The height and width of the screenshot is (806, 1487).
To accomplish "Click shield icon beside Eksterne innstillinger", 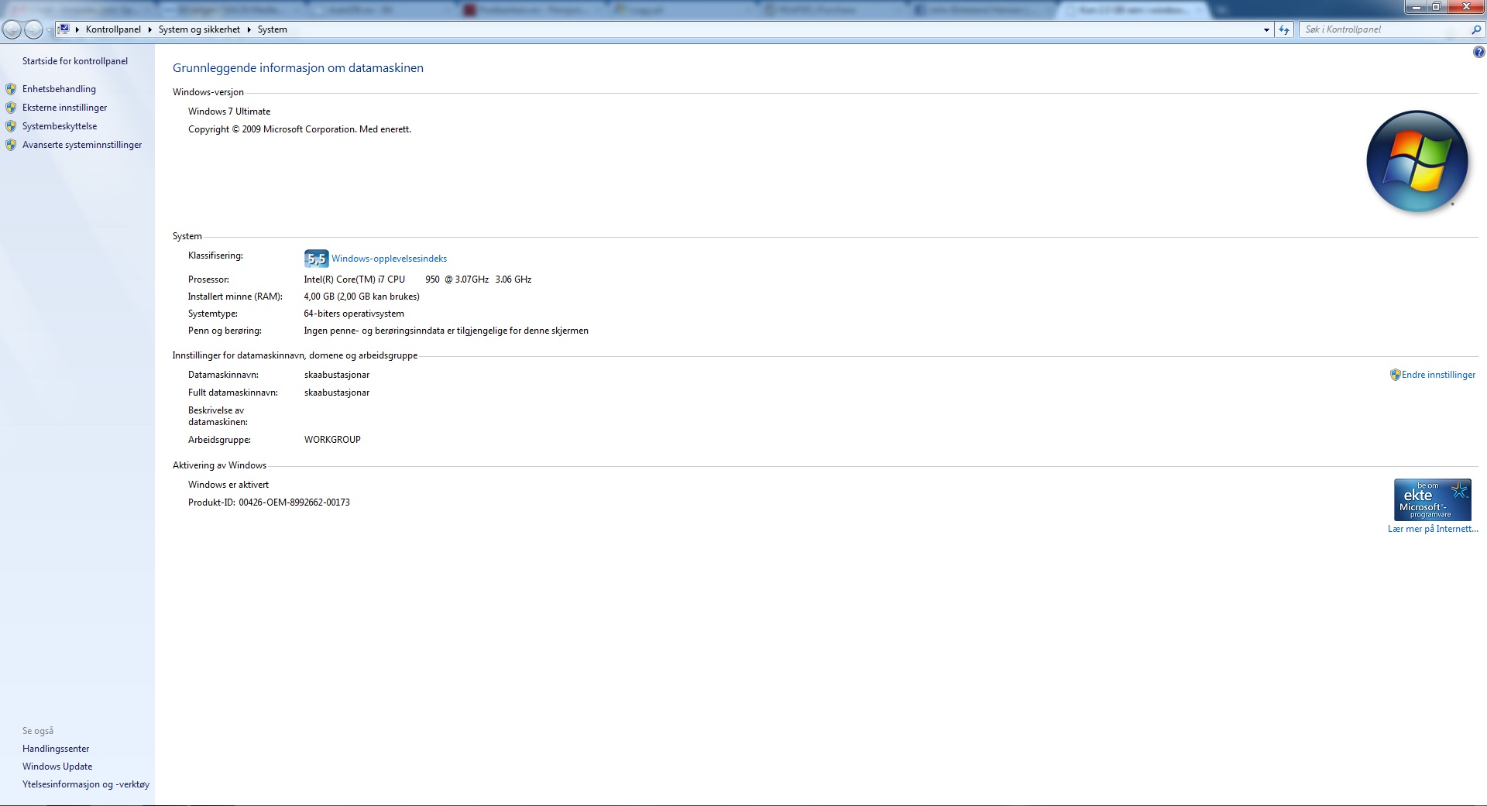I will (x=11, y=108).
